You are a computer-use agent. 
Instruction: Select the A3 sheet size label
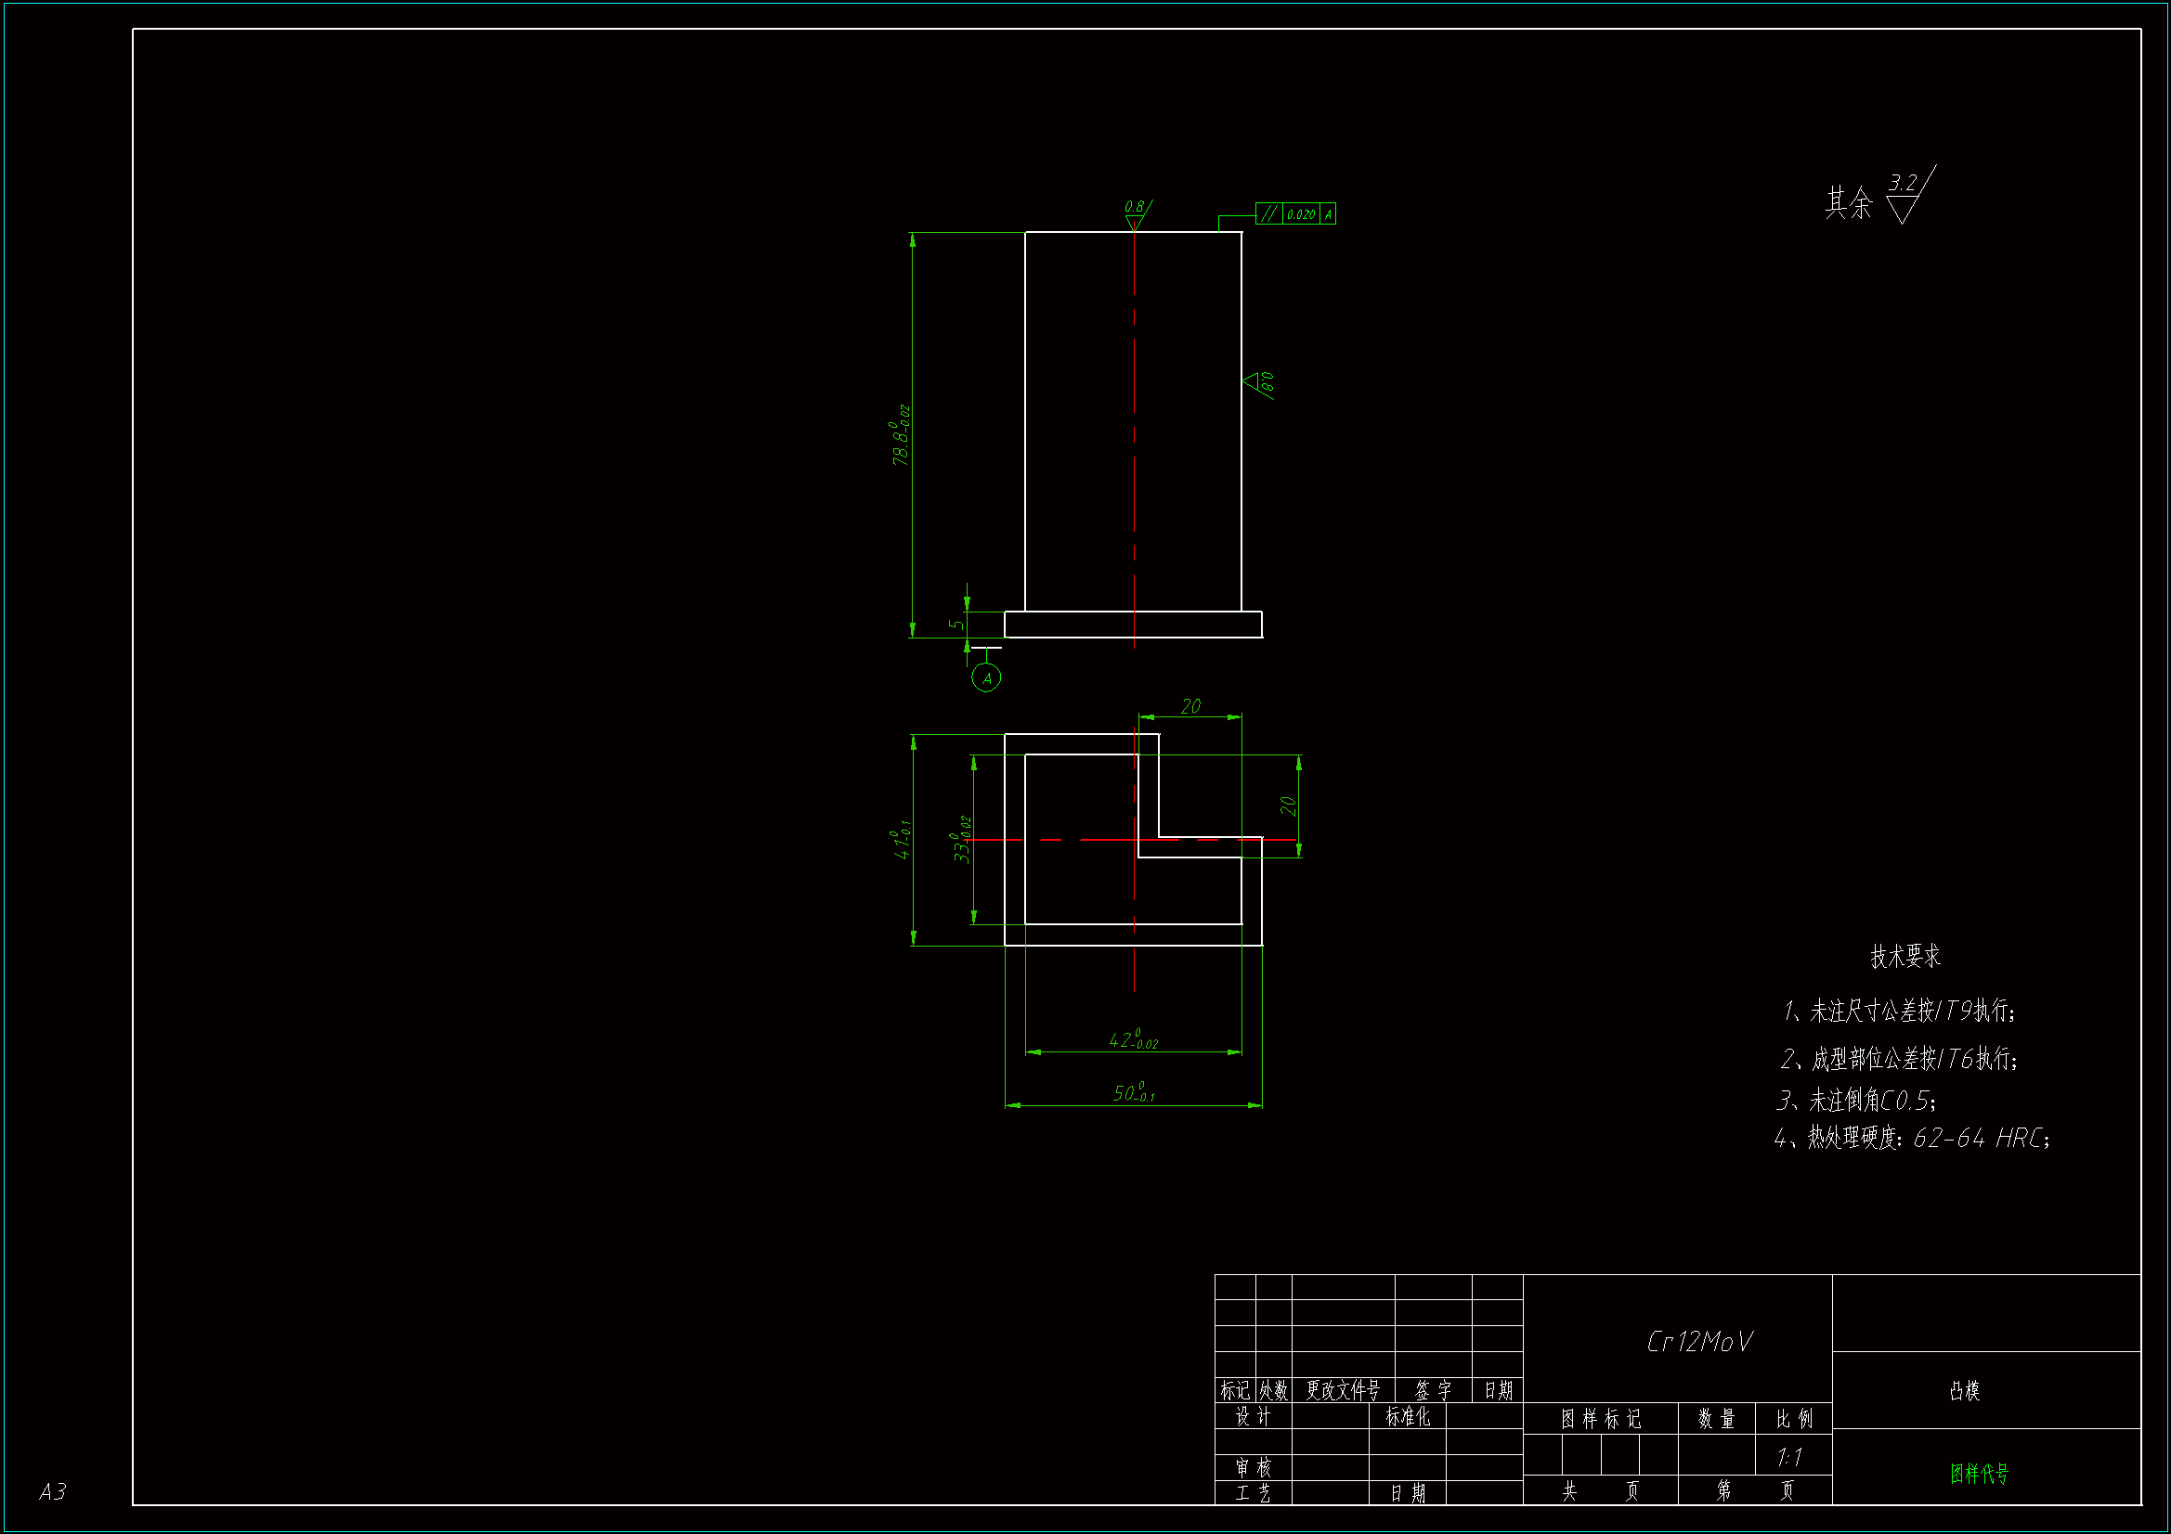53,1491
